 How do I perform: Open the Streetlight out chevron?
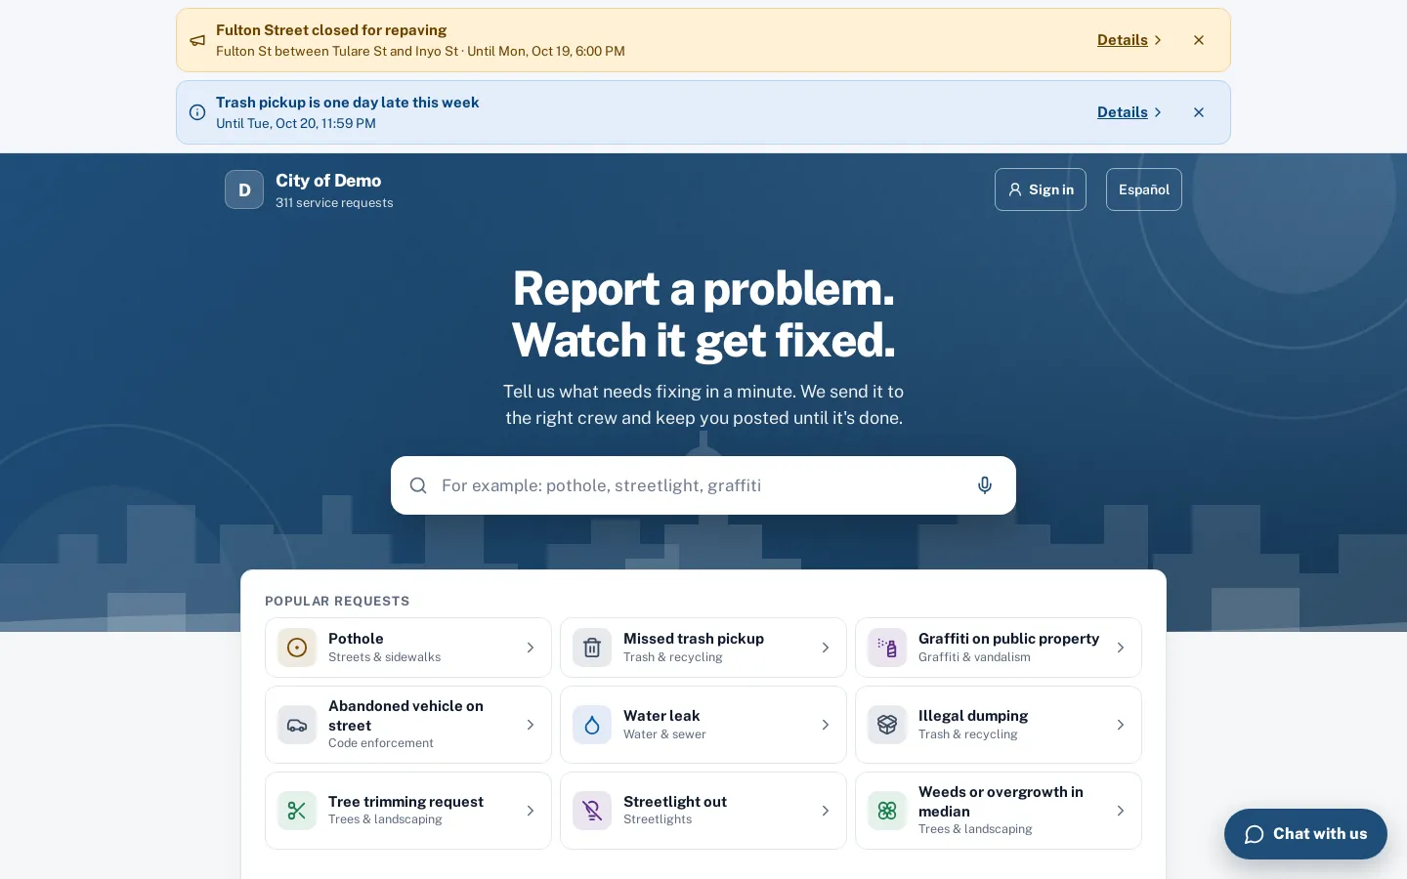[x=826, y=811]
